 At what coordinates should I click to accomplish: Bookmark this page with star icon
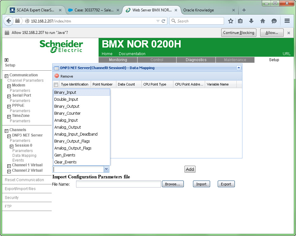(x=230, y=21)
